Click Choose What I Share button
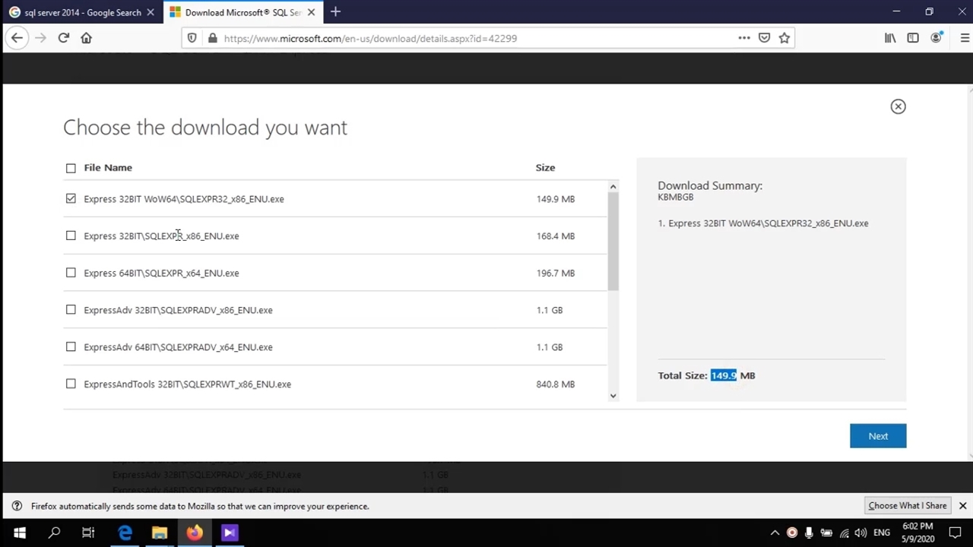The image size is (973, 547). 907,506
